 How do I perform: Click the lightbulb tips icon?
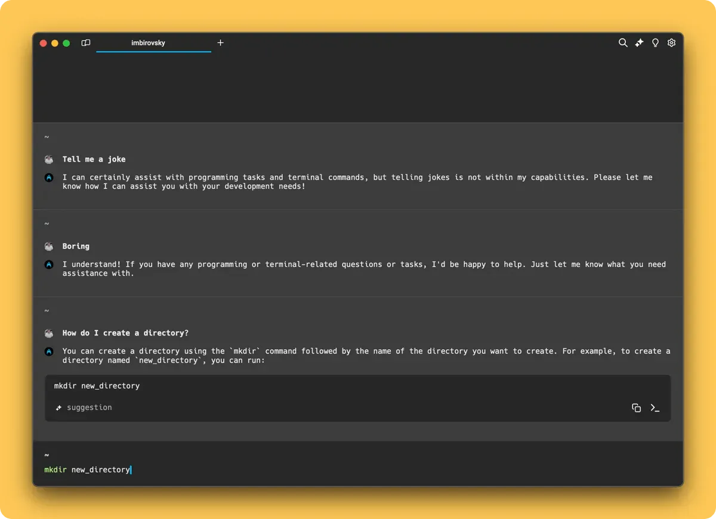(x=655, y=43)
